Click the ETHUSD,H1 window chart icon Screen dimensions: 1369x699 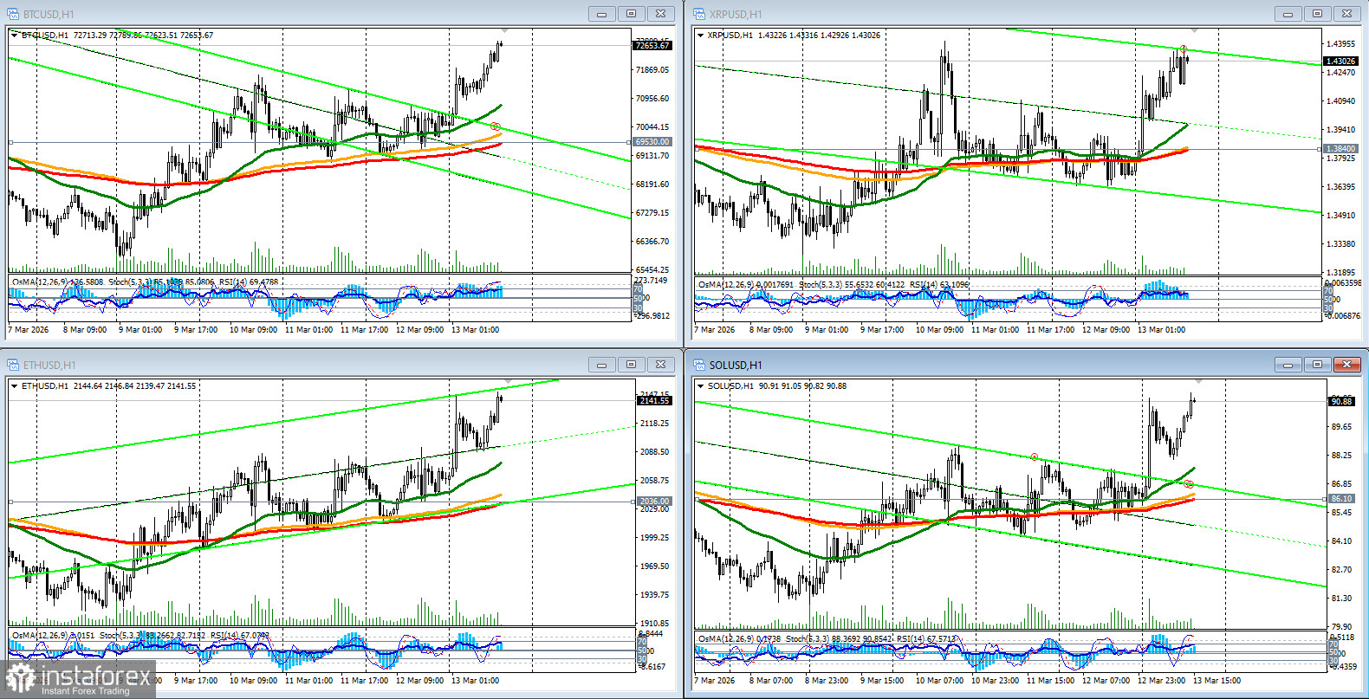point(13,365)
